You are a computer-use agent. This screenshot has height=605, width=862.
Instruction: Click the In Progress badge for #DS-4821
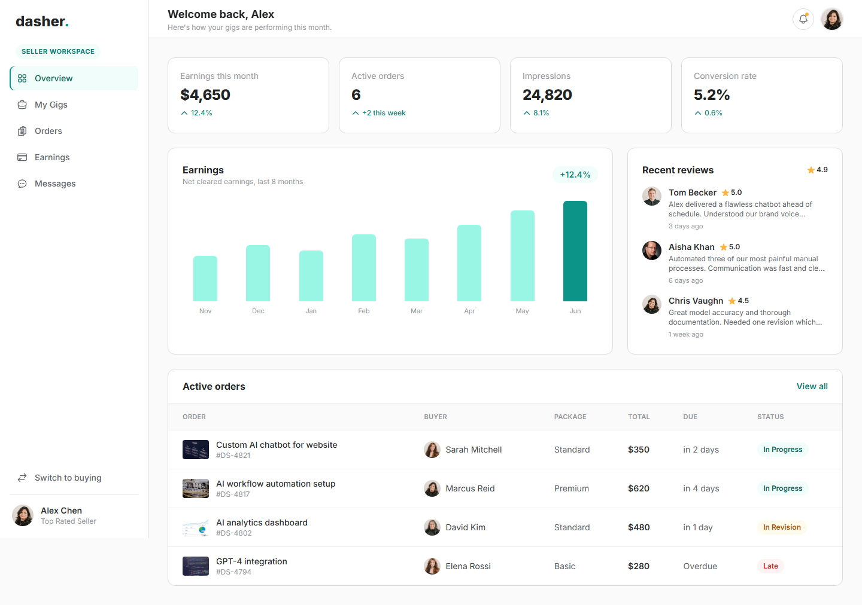782,450
